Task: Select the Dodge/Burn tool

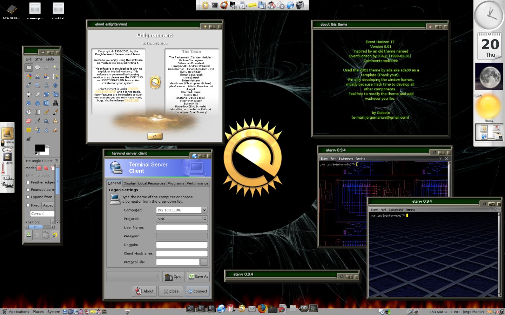Action: 29,139
